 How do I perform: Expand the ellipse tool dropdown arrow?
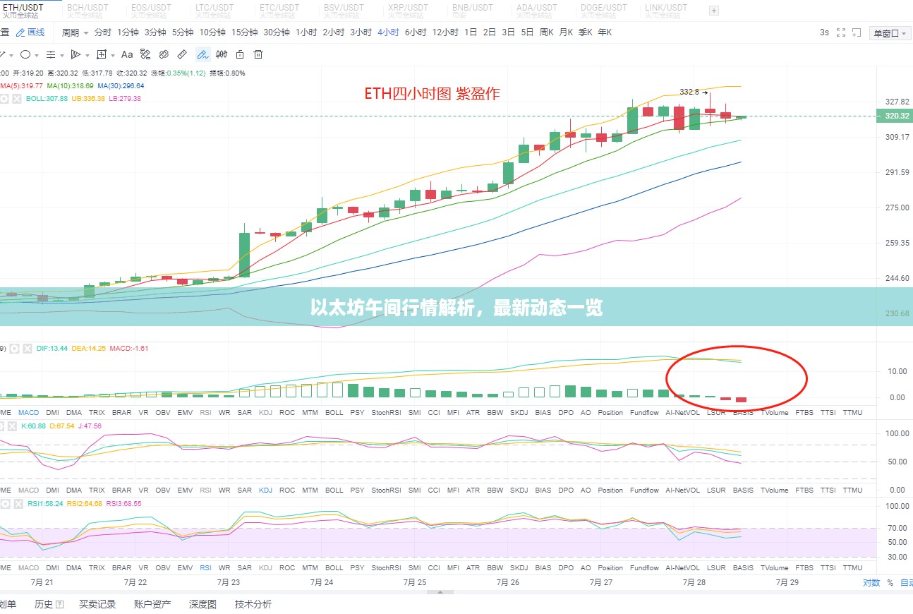click(x=37, y=55)
